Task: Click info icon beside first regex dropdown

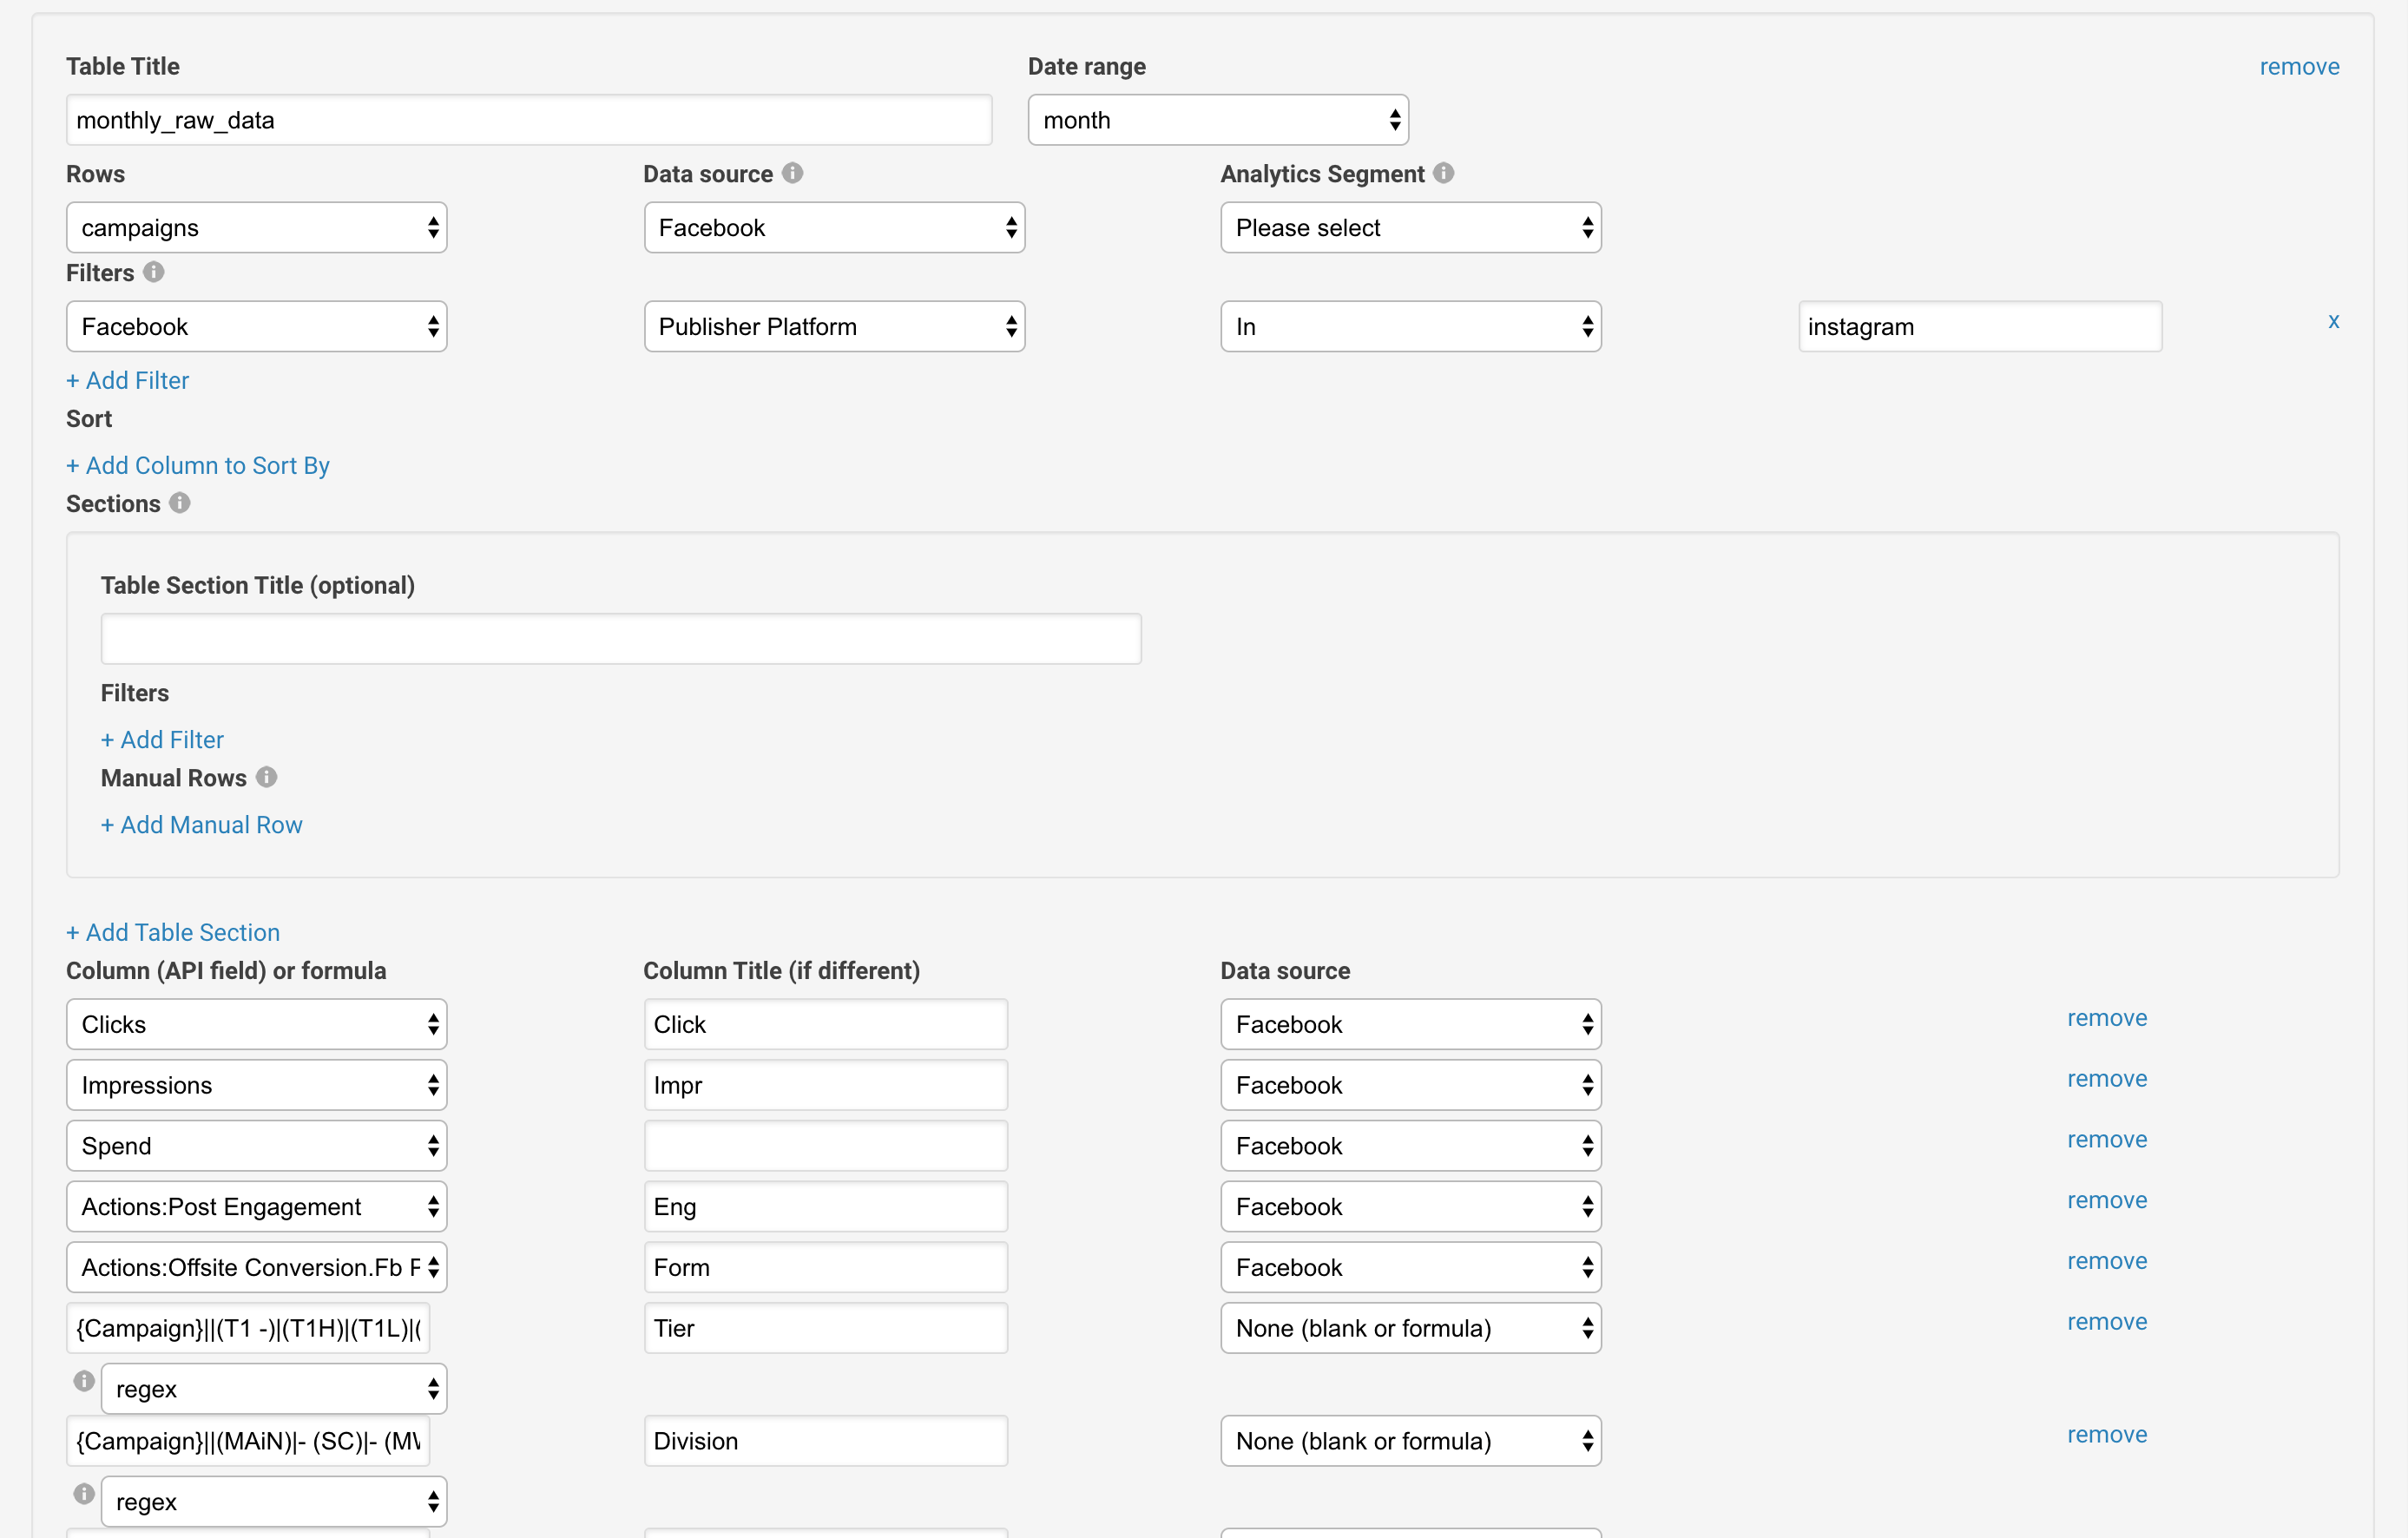Action: [84, 1381]
